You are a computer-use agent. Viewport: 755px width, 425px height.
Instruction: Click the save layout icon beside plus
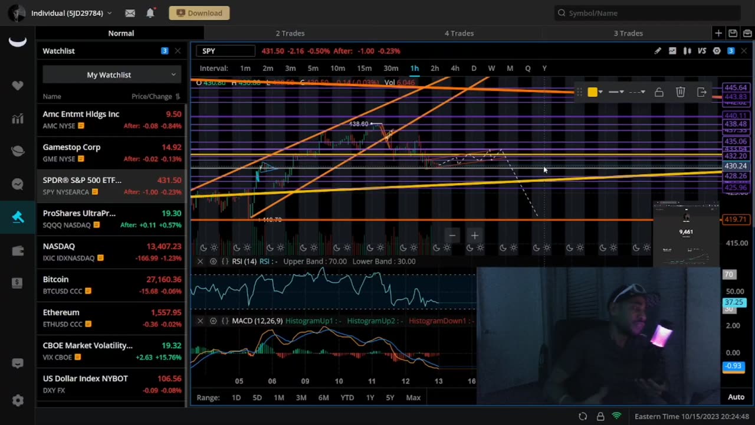(x=733, y=33)
